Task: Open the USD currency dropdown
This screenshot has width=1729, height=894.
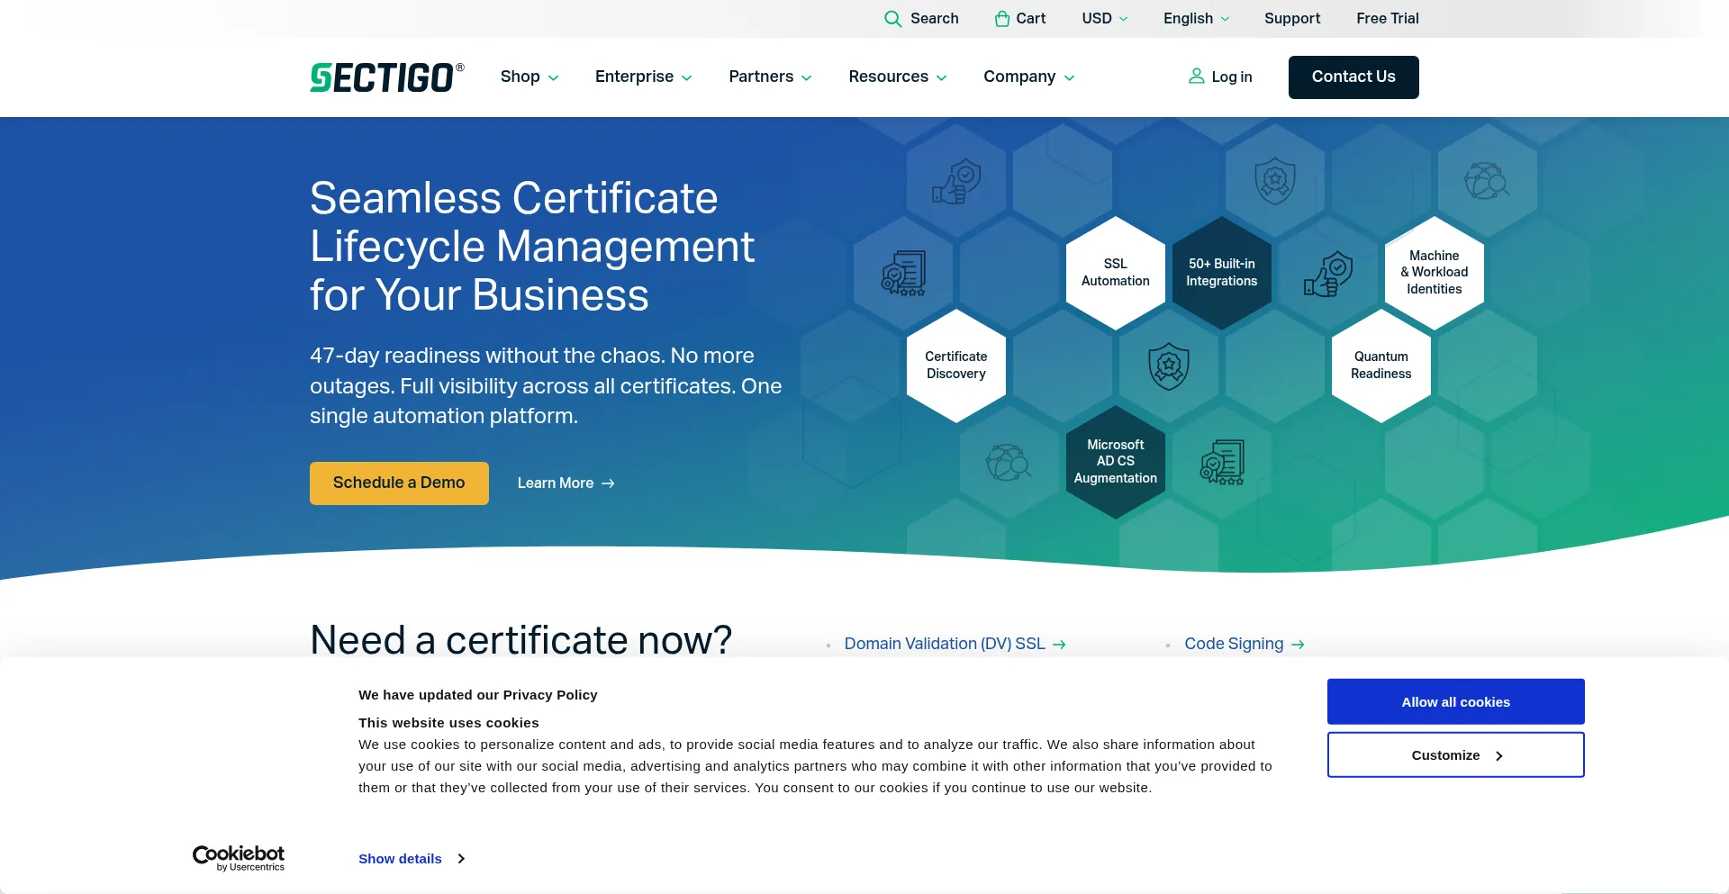Action: click(1104, 19)
